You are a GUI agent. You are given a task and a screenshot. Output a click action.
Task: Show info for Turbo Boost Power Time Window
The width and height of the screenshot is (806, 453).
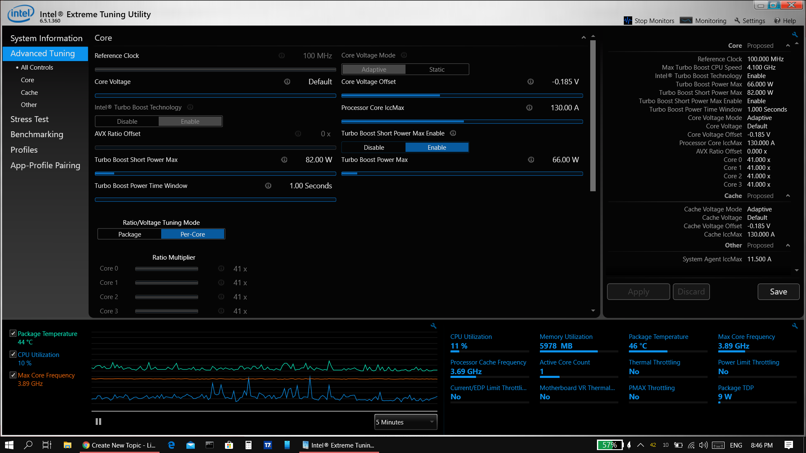tap(268, 186)
